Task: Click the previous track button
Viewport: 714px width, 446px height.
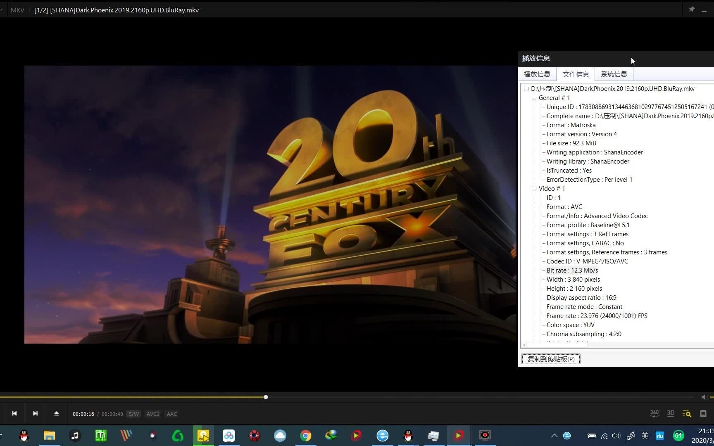Action: pos(14,413)
